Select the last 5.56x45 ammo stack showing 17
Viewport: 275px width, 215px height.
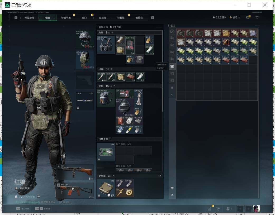click(x=244, y=60)
